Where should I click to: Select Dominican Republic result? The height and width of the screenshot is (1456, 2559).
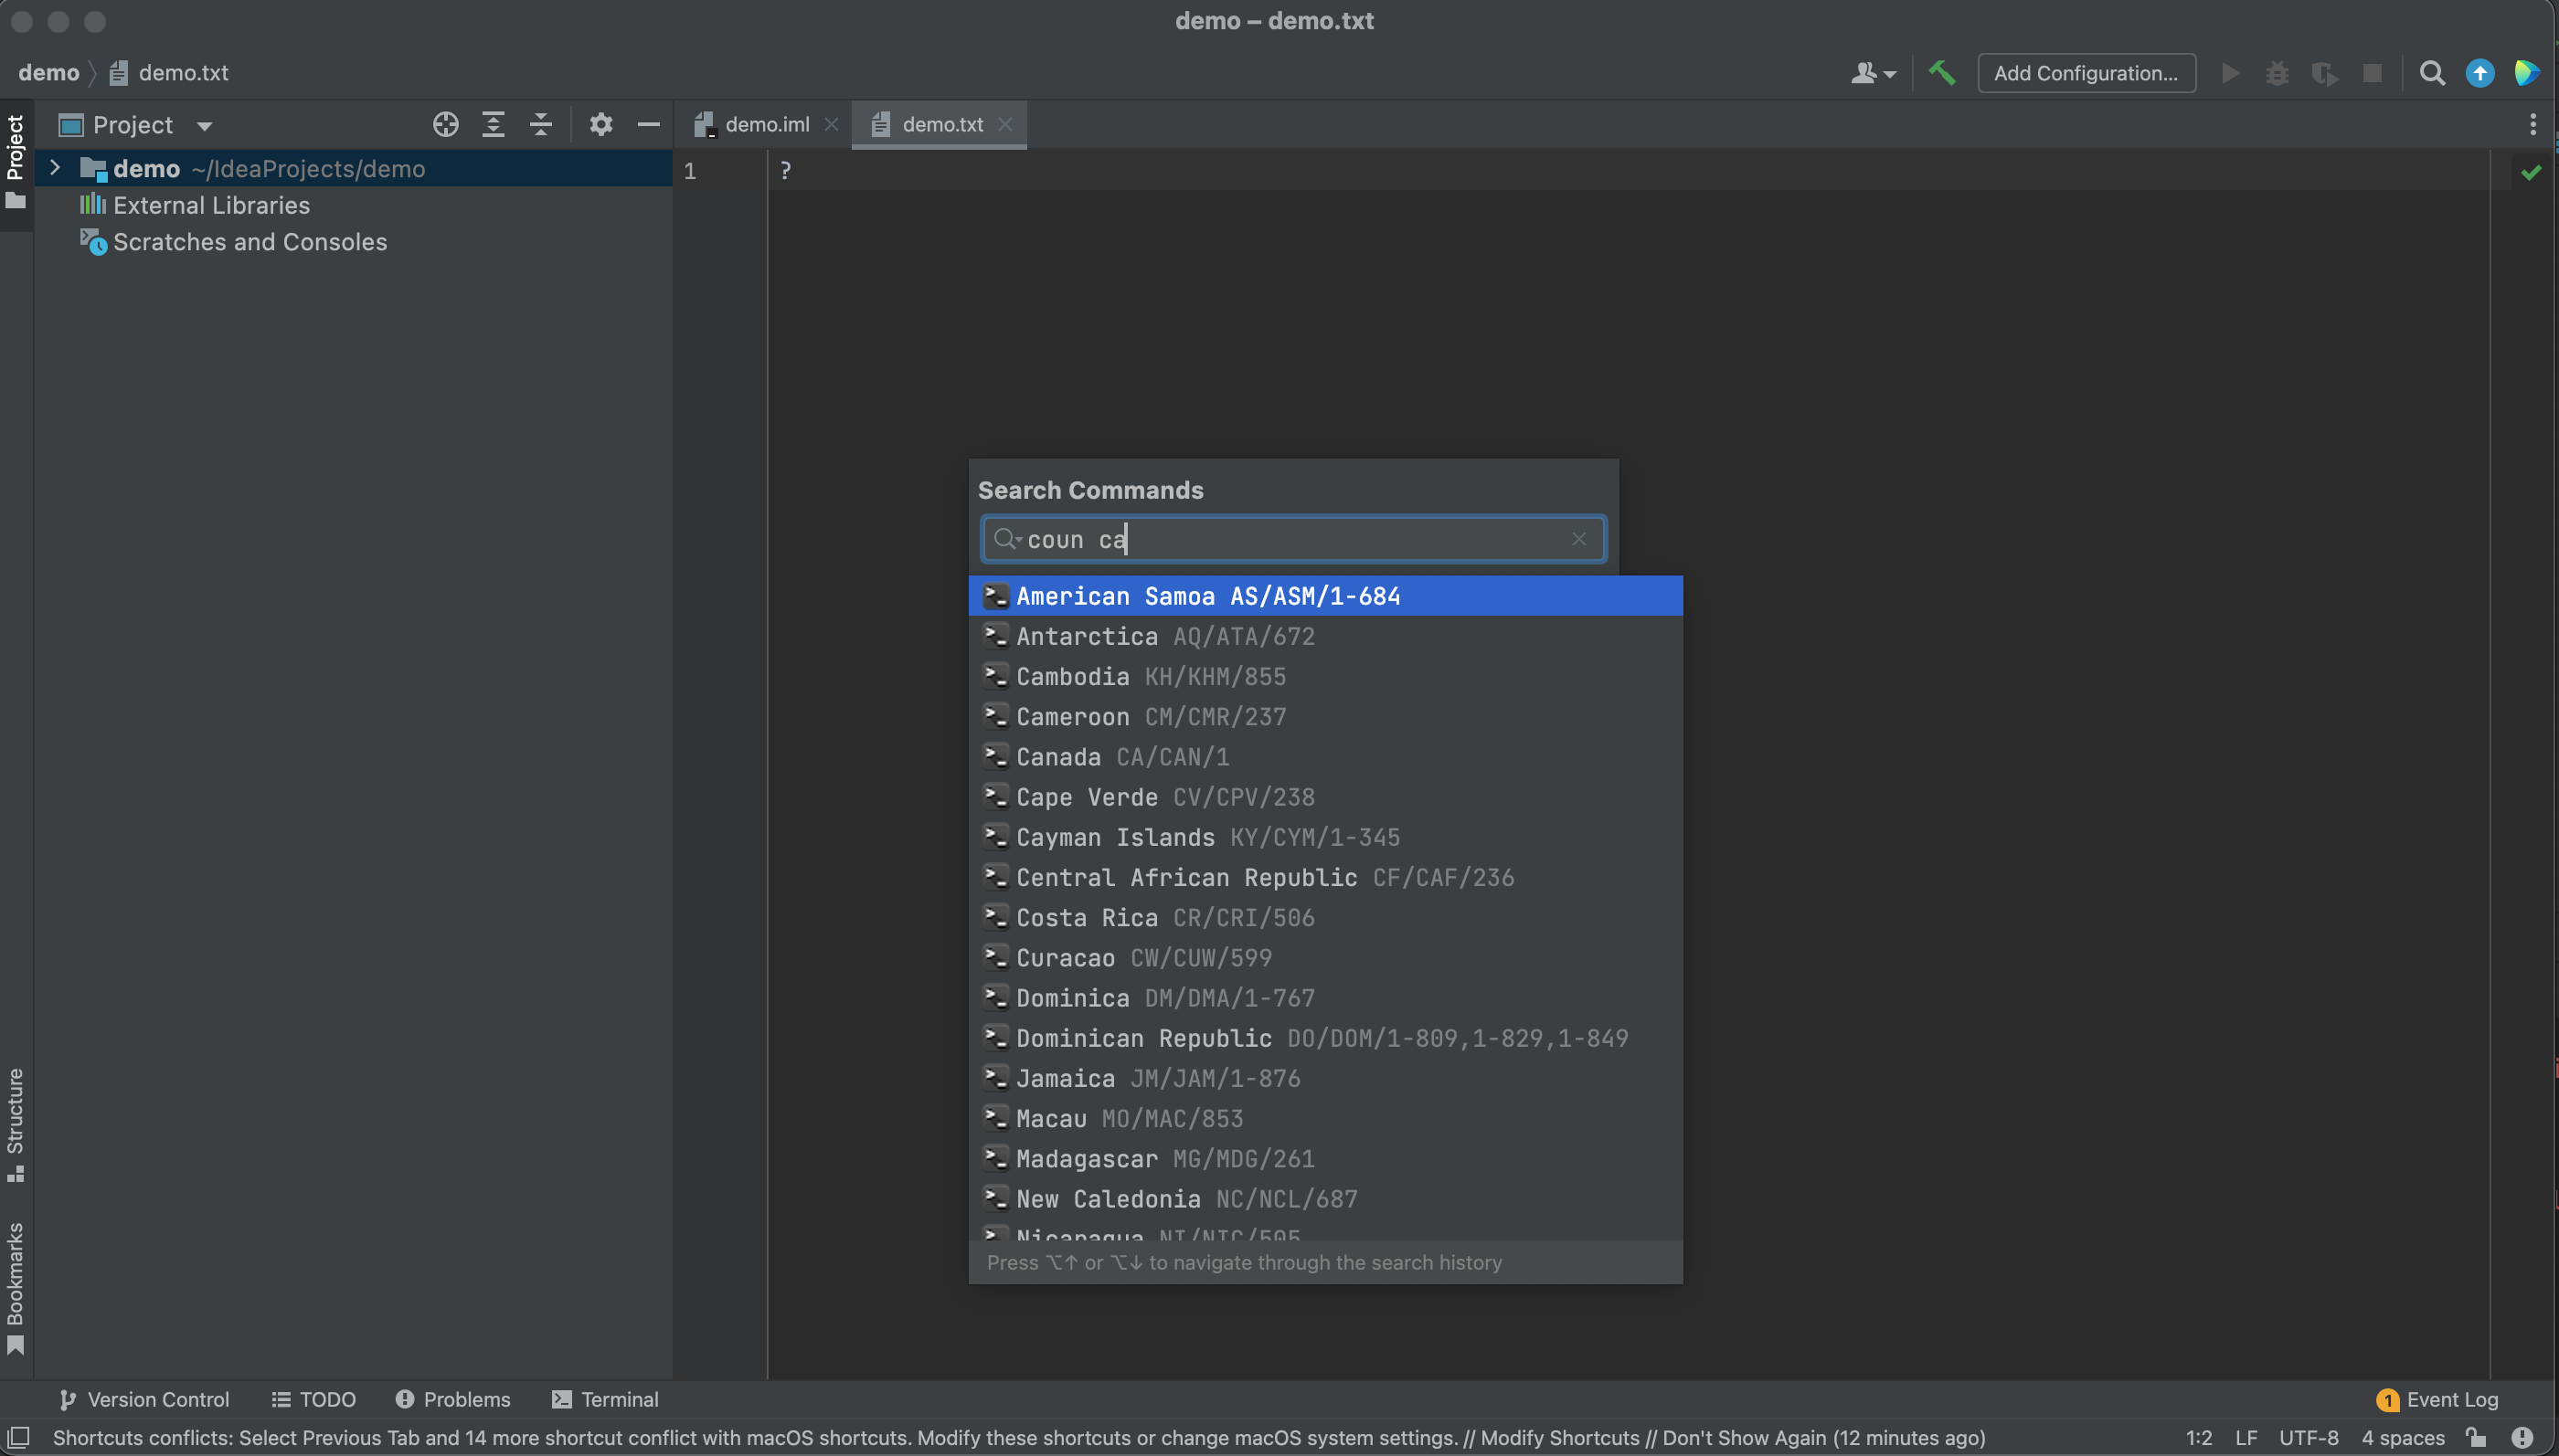click(1325, 1038)
